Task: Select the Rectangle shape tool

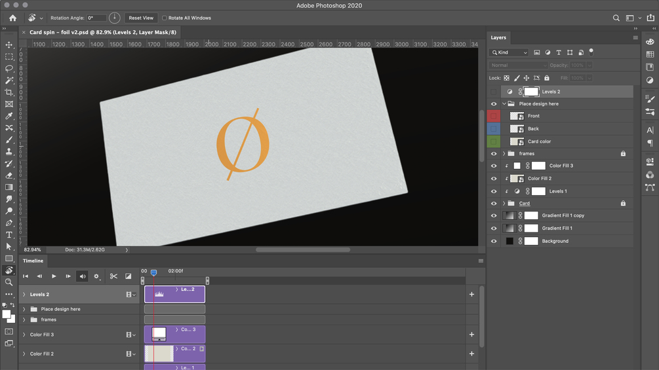Action: pos(9,259)
